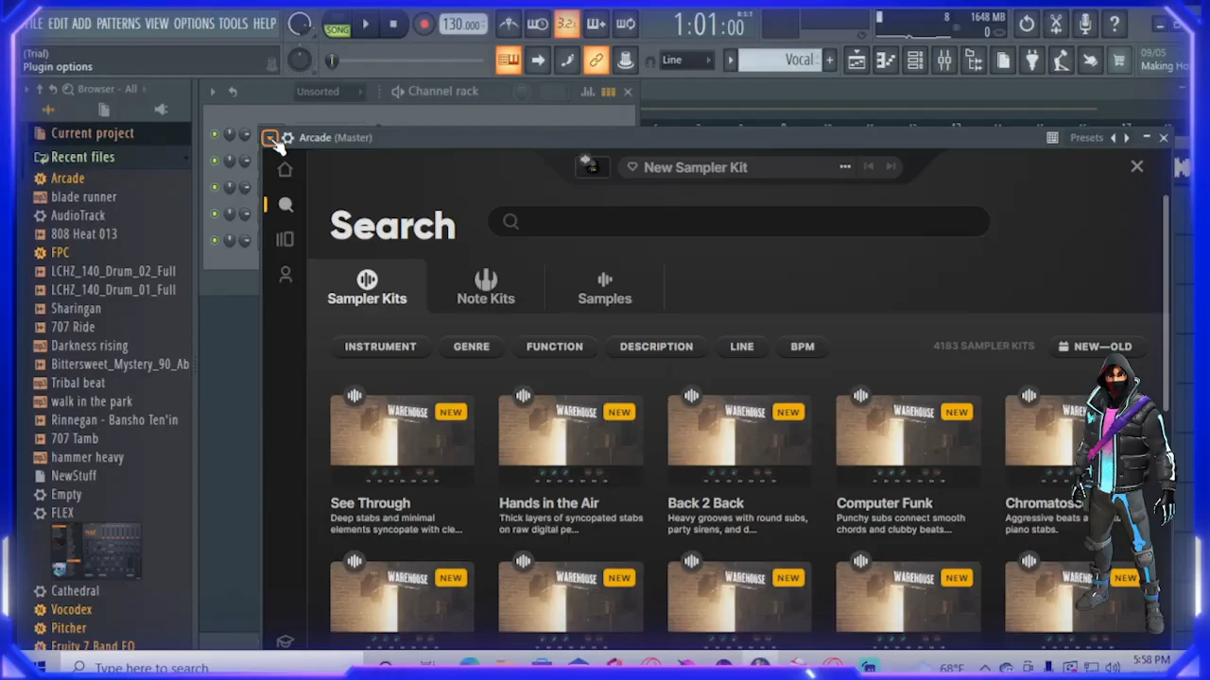This screenshot has width=1210, height=680.
Task: Open the FILE menu
Action: pyautogui.click(x=33, y=24)
